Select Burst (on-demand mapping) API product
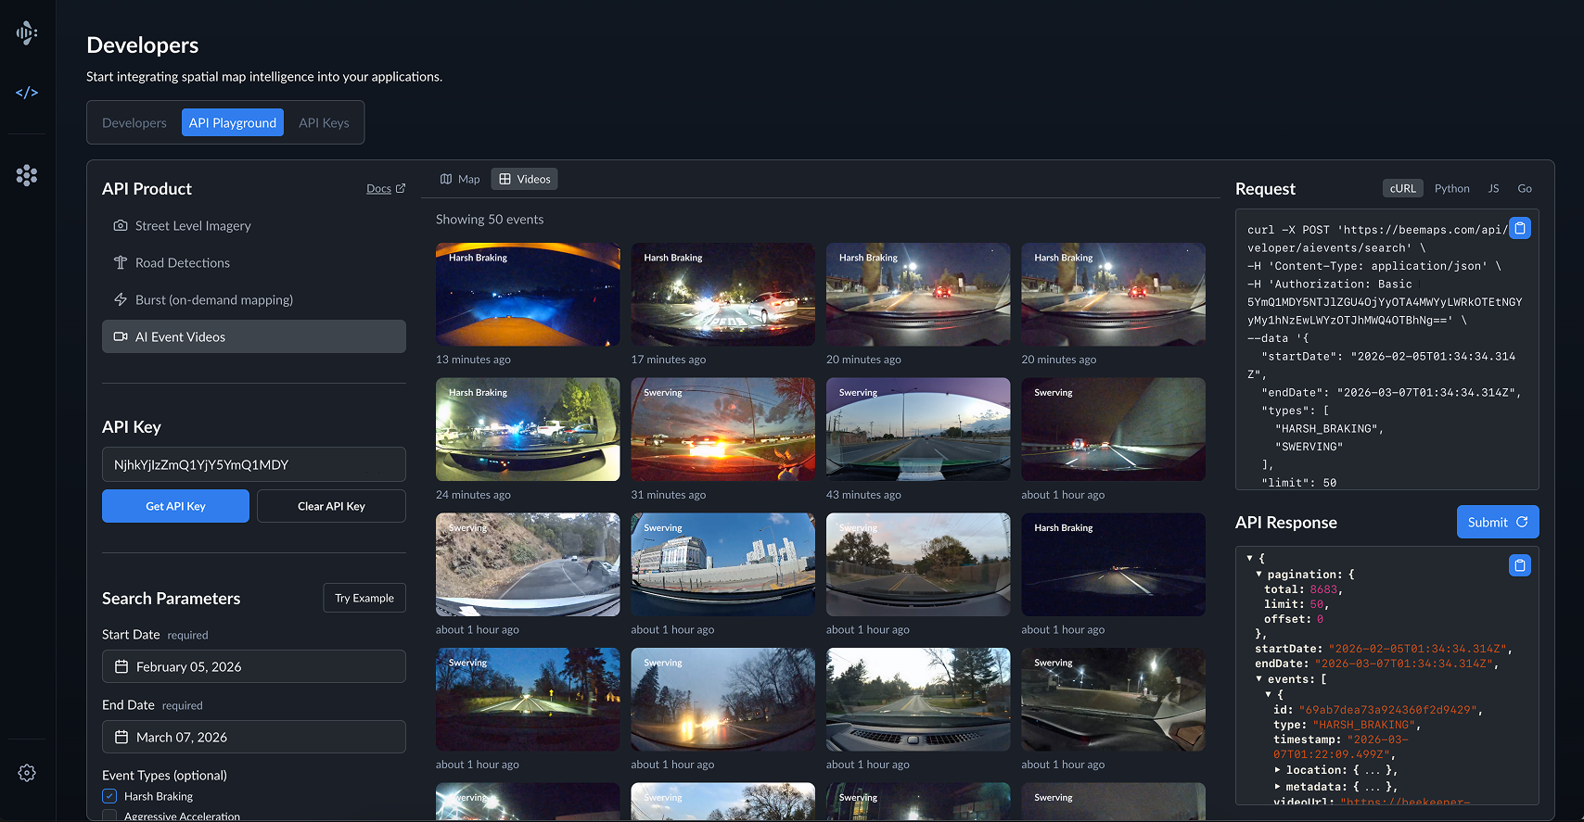The image size is (1584, 822). pos(254,299)
